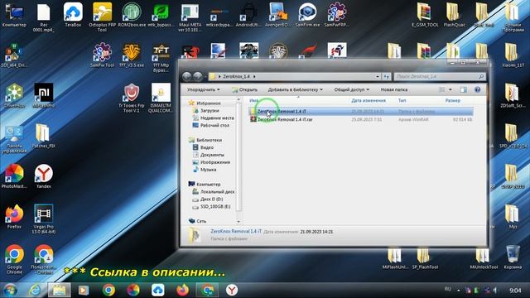530x298 pixels.
Task: Open the AndroidUtility desktop shortcut
Action: click(248, 15)
